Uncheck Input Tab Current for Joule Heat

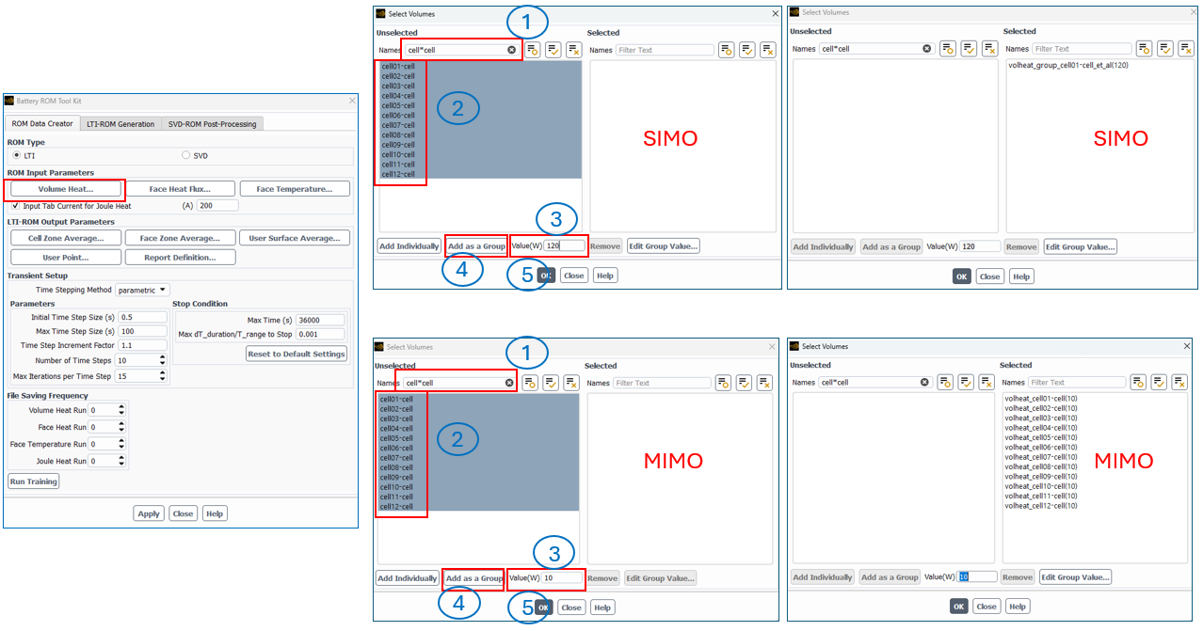pos(16,206)
